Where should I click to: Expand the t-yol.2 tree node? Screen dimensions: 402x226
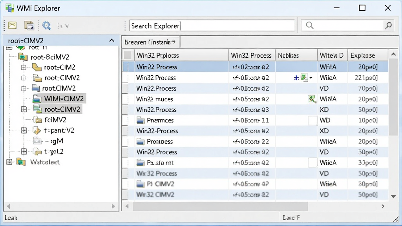point(24,151)
